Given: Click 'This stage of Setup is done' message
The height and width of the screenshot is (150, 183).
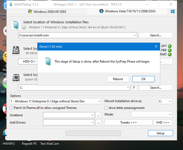Looking at the screenshot, I should click(102, 62).
